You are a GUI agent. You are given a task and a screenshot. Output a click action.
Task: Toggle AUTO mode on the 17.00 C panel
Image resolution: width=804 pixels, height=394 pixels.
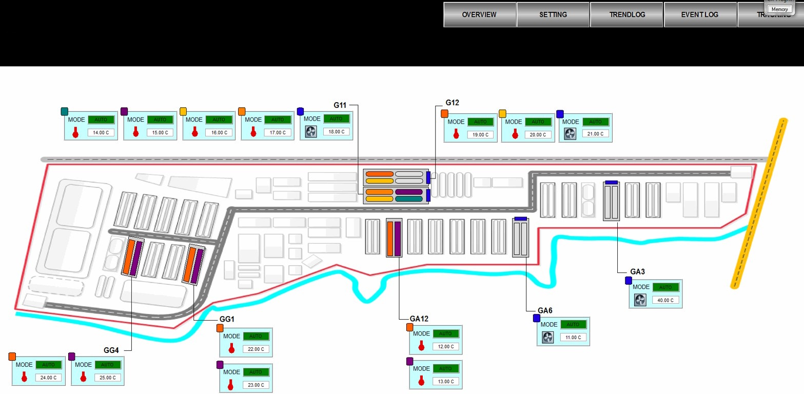coord(278,120)
